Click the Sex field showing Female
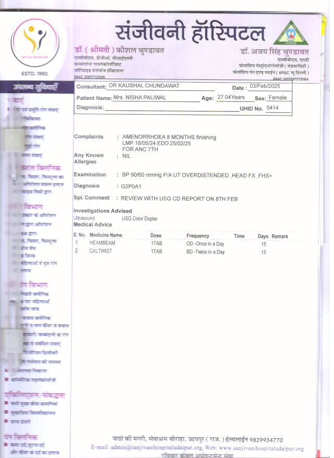The width and height of the screenshot is (334, 458). pyautogui.click(x=278, y=98)
